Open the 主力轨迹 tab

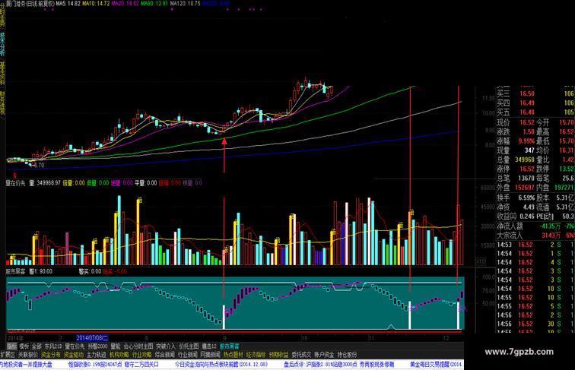[97, 355]
